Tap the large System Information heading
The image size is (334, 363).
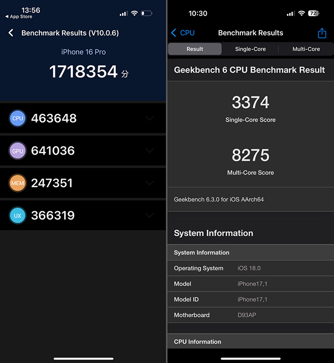213,233
